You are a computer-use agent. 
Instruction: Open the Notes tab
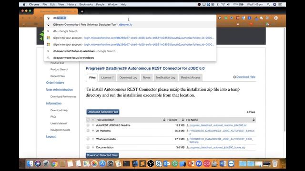click(147, 77)
